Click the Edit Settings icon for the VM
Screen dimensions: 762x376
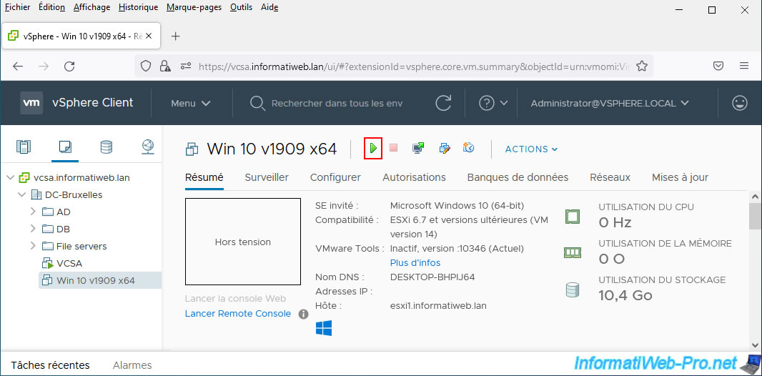coord(444,149)
